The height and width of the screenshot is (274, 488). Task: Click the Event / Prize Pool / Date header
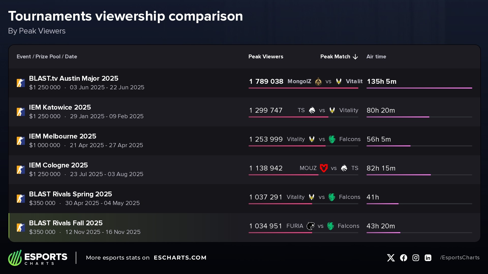pos(47,57)
